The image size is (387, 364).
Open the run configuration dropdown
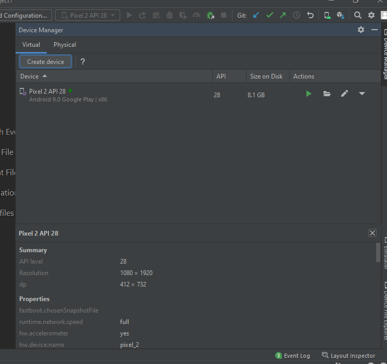(x=25, y=15)
